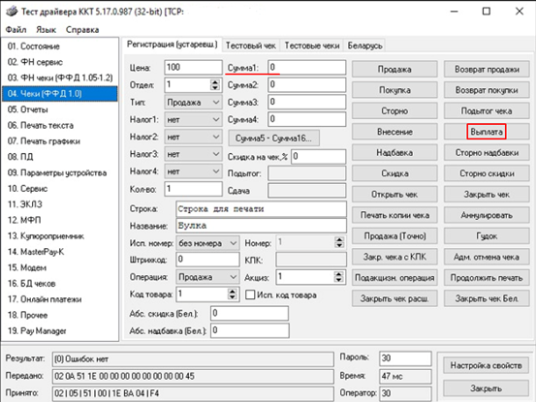Click the Цена input field

click(x=193, y=67)
